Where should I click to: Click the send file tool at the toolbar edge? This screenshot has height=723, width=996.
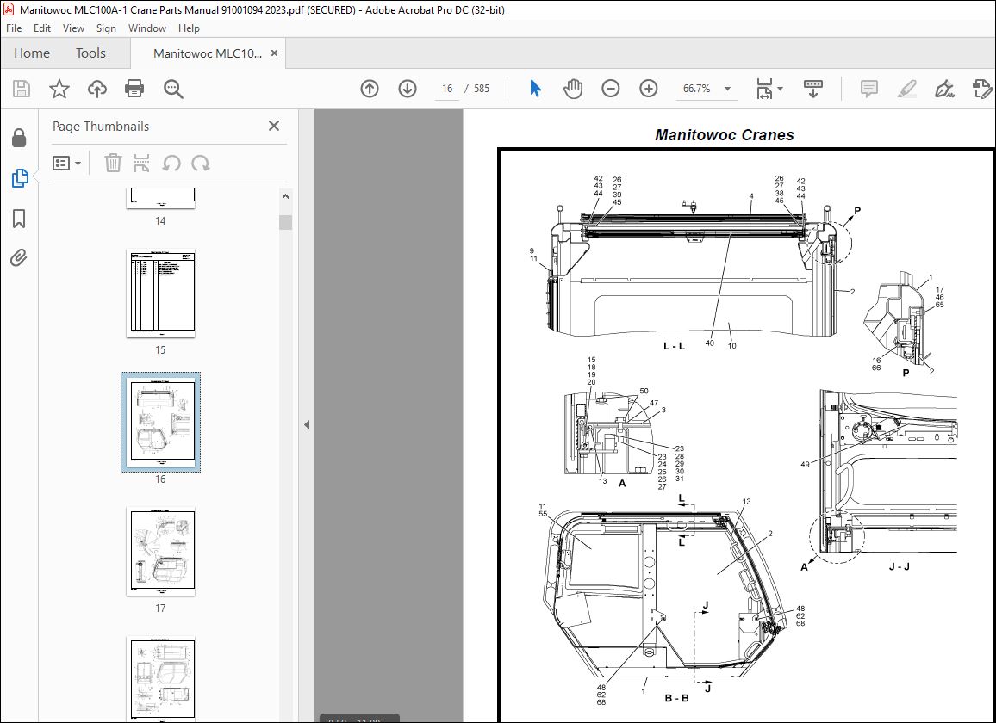click(x=982, y=89)
